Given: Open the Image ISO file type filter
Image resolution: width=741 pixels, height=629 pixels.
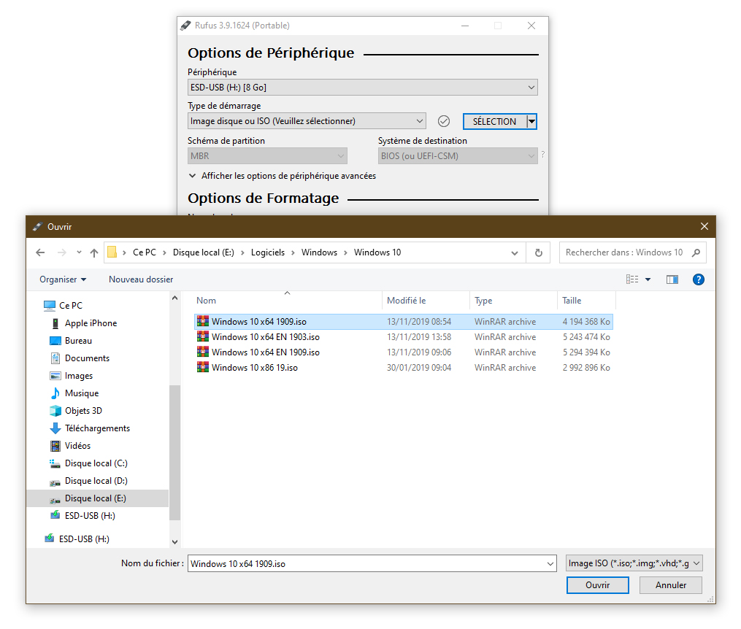Looking at the screenshot, I should (x=634, y=563).
